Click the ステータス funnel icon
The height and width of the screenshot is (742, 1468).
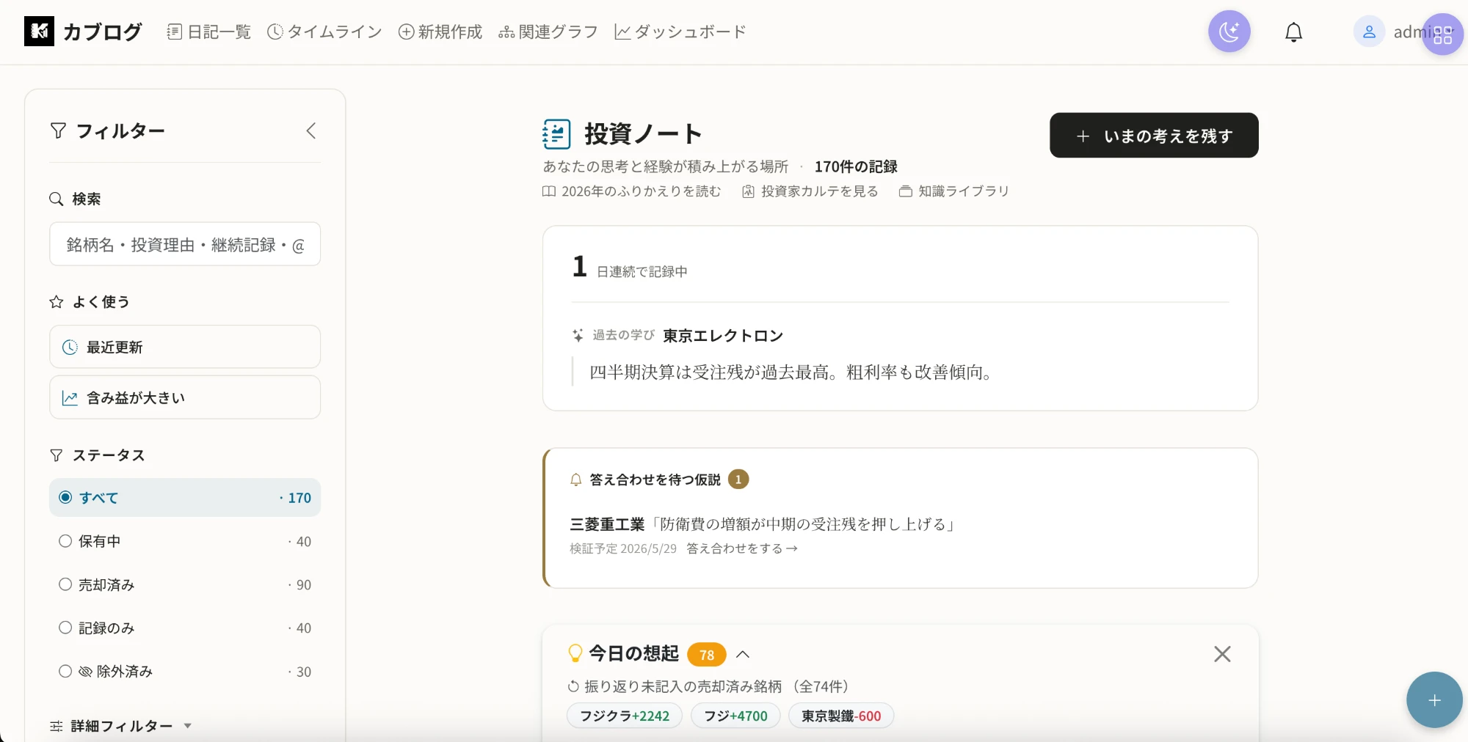[x=57, y=455]
